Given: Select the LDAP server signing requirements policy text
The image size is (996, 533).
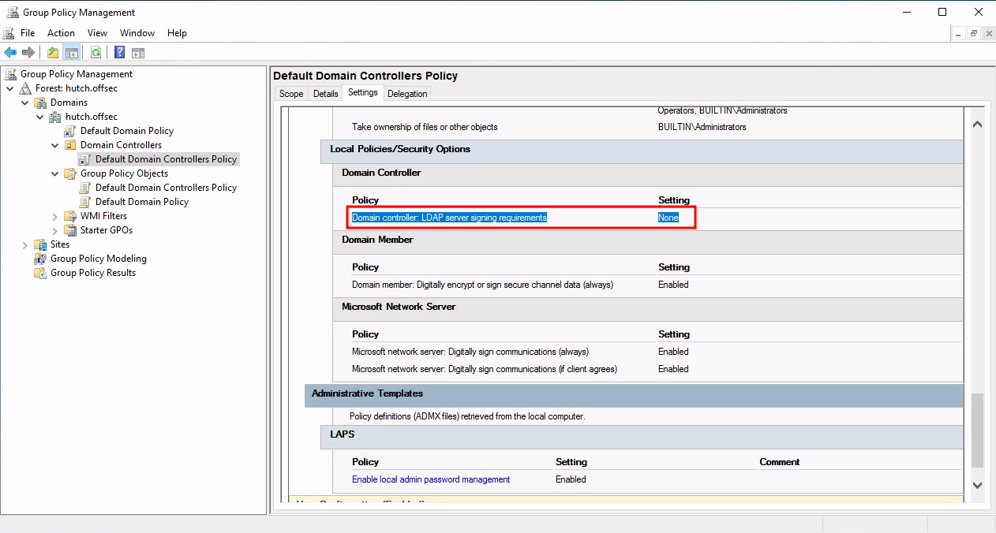Looking at the screenshot, I should coord(449,218).
